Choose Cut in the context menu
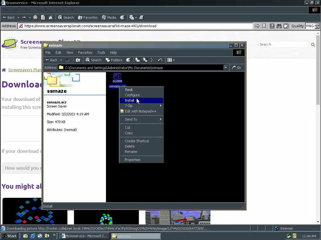 click(141, 127)
